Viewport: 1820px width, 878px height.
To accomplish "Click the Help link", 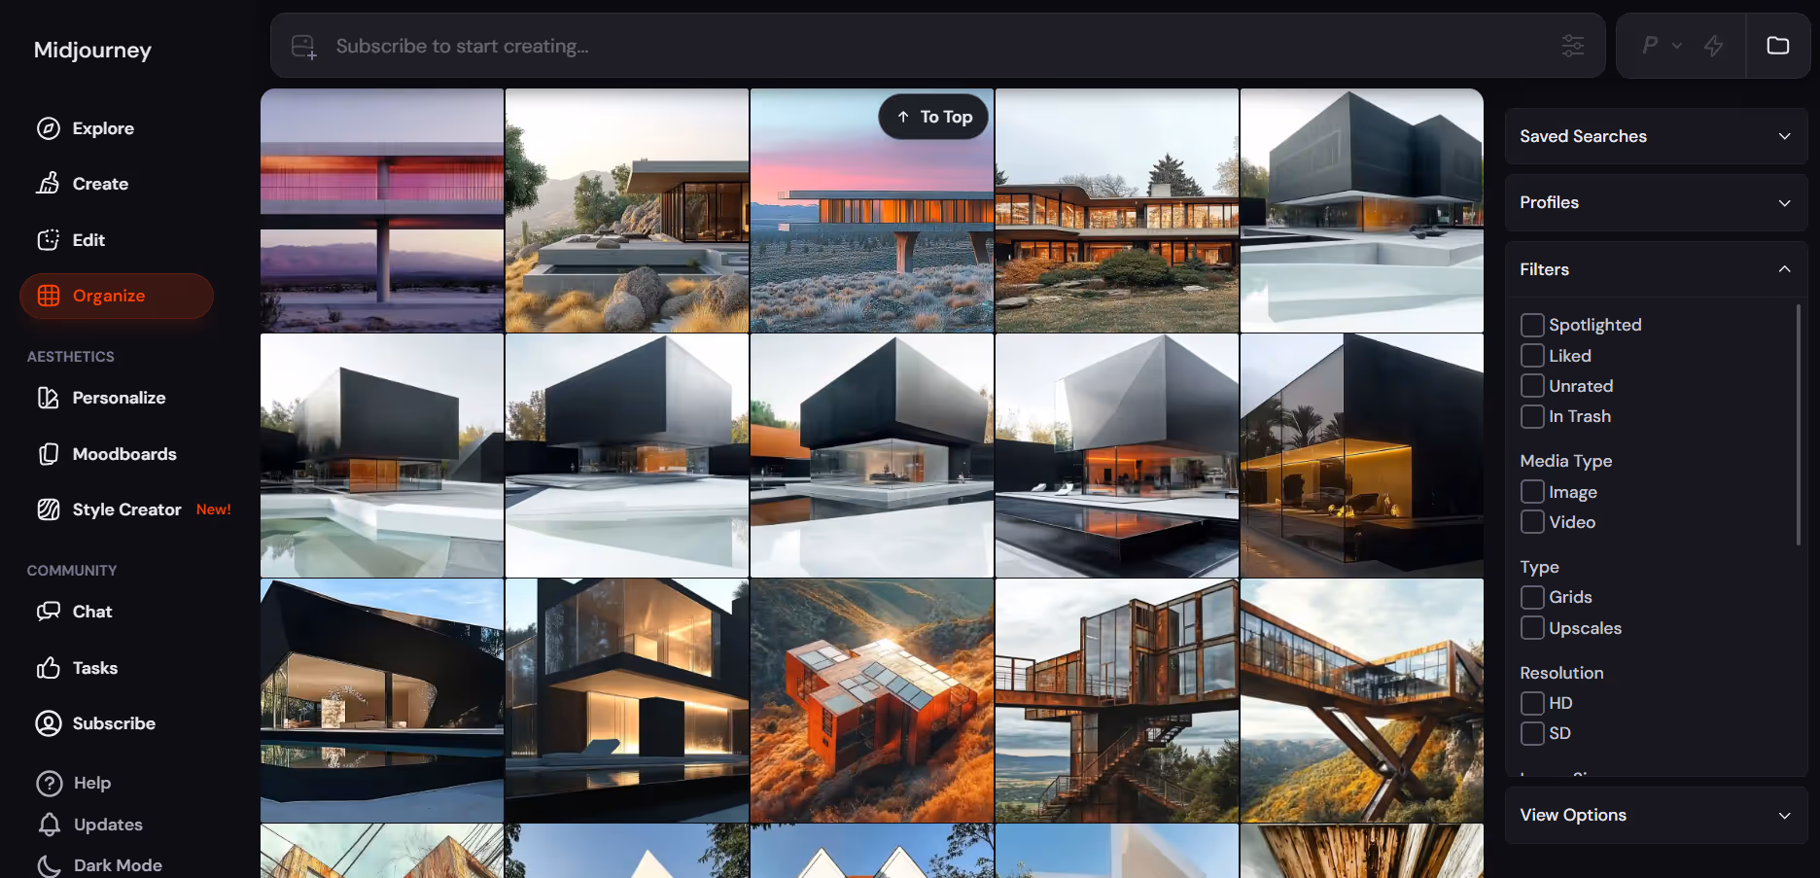I will pos(92,783).
